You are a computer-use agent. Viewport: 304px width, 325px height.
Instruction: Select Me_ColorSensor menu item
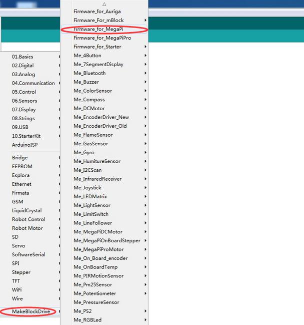click(x=104, y=91)
